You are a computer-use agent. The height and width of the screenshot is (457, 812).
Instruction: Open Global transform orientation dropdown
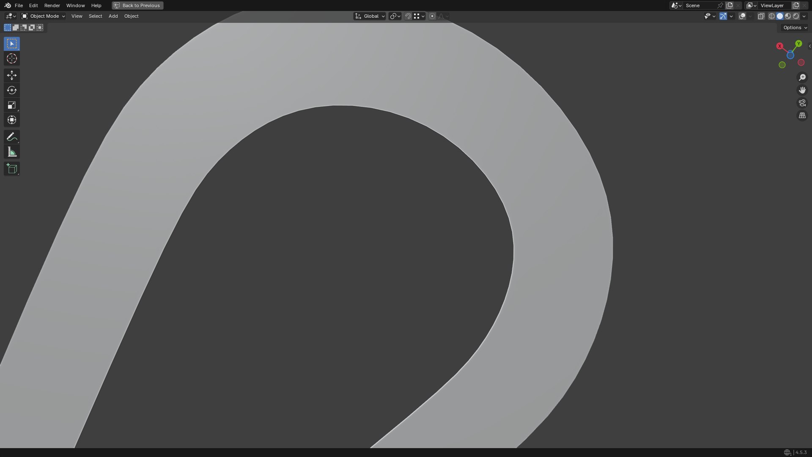[370, 16]
